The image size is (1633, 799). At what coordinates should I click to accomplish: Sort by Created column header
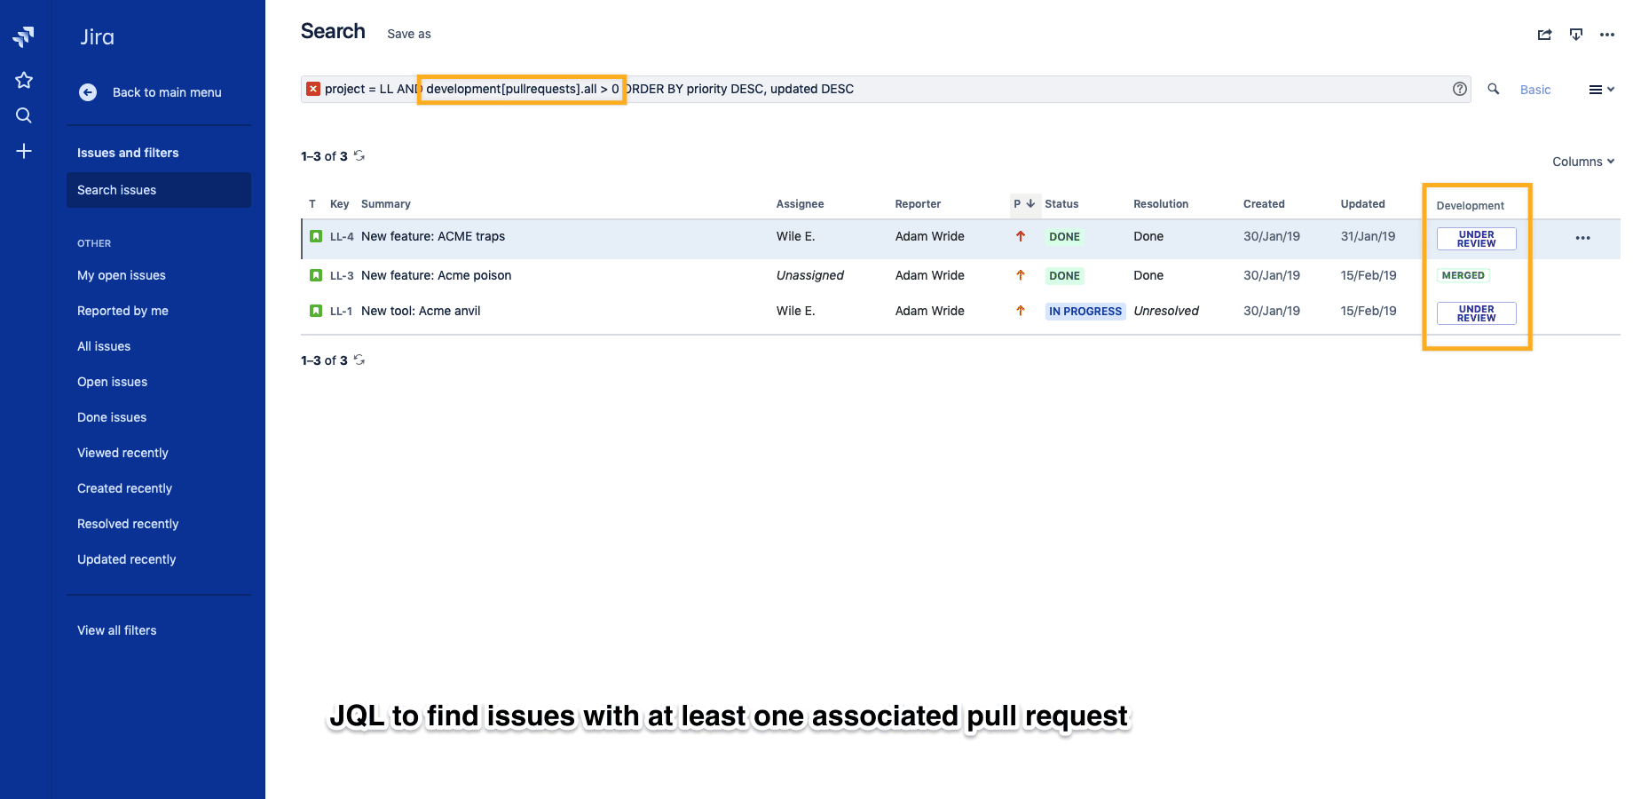1264,204
